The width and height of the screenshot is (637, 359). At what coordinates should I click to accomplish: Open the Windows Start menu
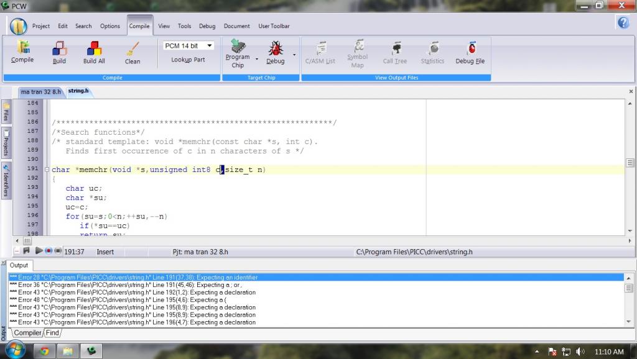(x=15, y=351)
